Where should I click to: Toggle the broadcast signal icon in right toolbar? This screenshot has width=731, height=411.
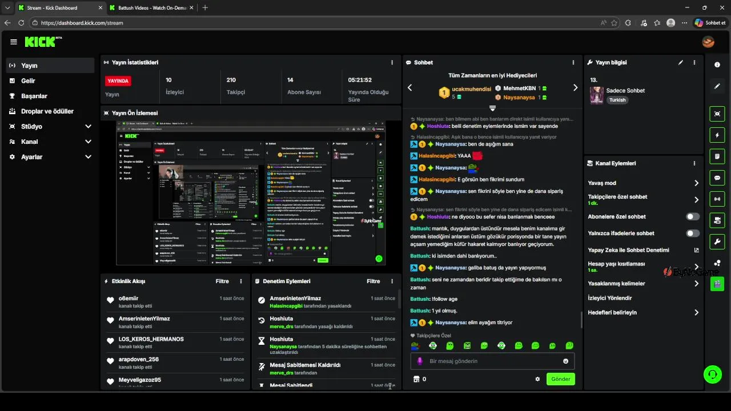click(x=717, y=199)
